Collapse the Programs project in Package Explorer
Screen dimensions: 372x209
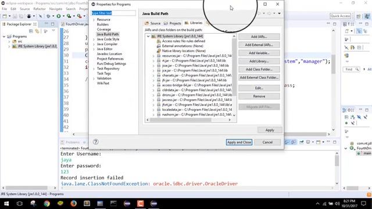(4, 37)
